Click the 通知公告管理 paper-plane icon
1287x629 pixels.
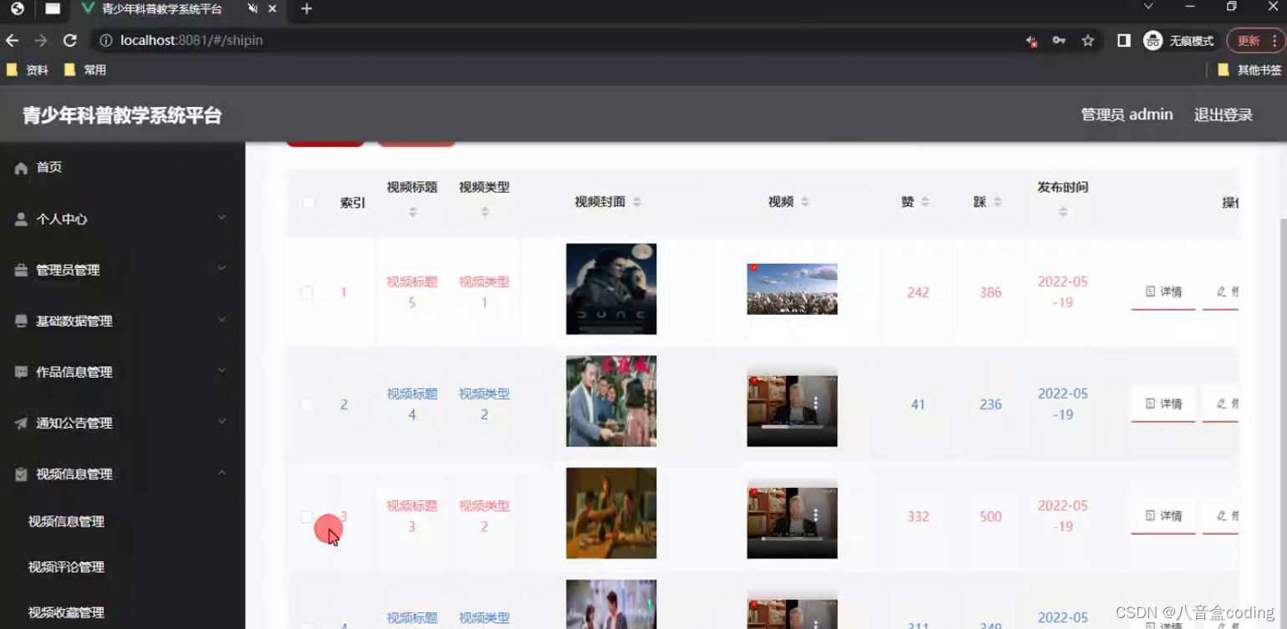21,423
